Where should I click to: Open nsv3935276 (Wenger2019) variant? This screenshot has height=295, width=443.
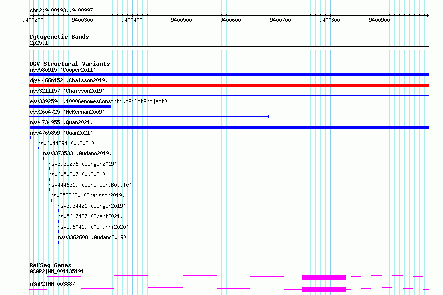(x=83, y=164)
